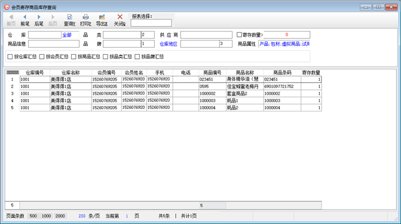Click product code cell 1000003
The height and width of the screenshot is (224, 401).
213,101
